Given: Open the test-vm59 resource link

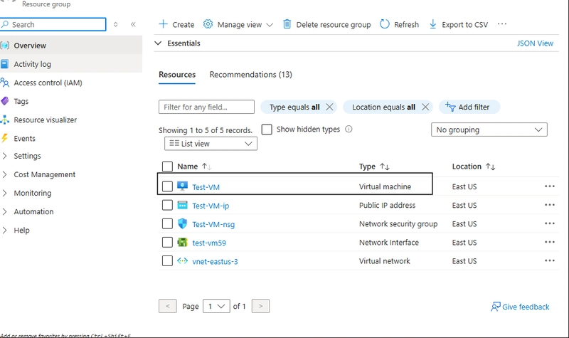Looking at the screenshot, I should [209, 243].
